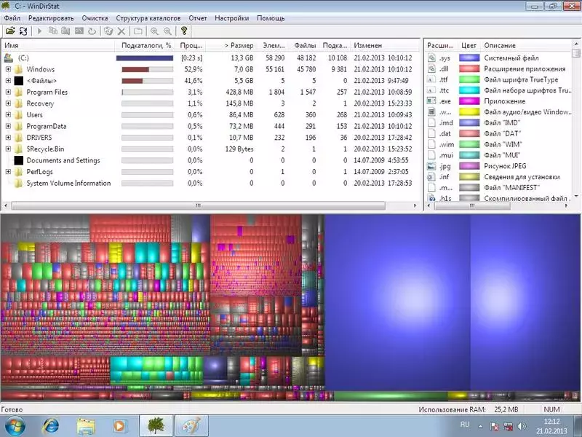Click the Zoom in magnifier icon

click(154, 31)
